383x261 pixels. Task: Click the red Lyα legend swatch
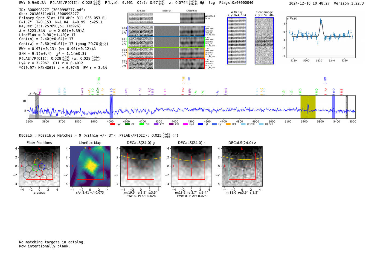(112, 124)
